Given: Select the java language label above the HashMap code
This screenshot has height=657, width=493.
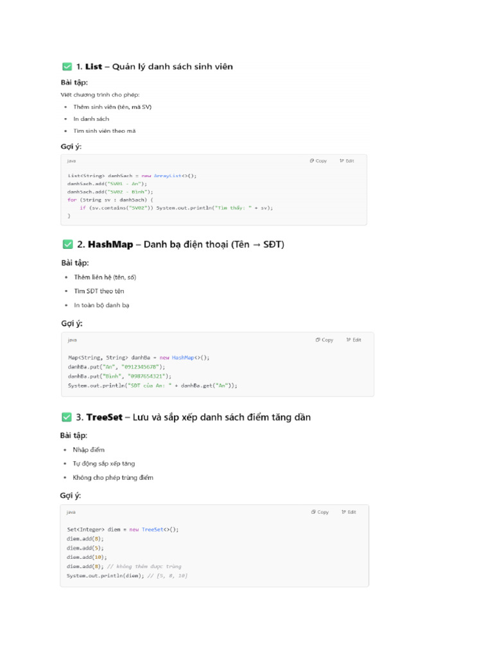Looking at the screenshot, I should (72, 340).
